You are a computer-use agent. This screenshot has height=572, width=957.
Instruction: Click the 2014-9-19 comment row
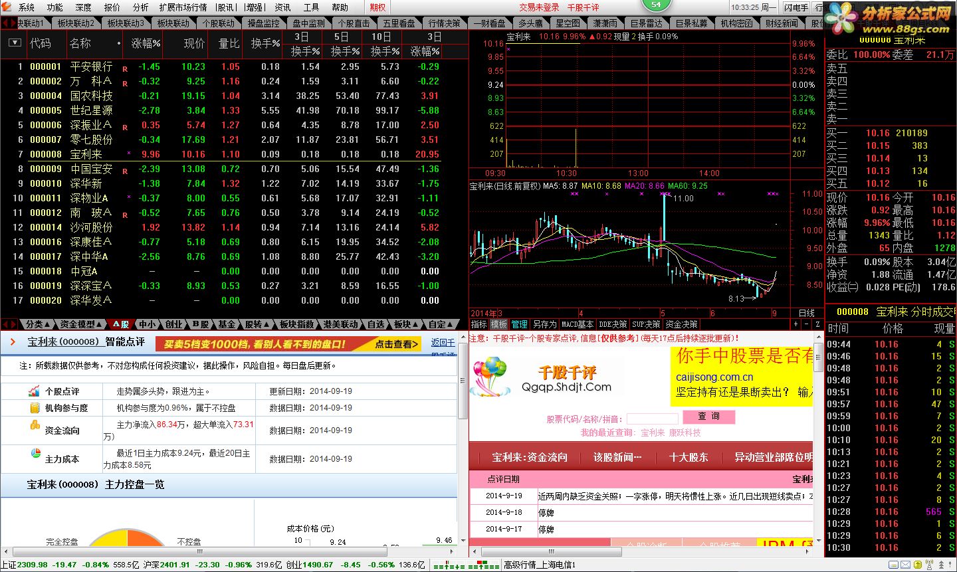(641, 496)
